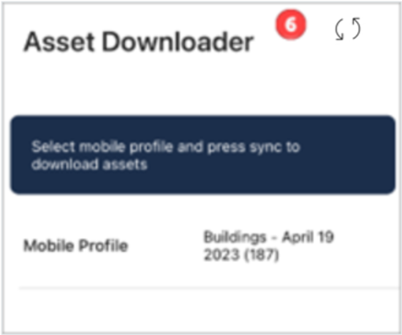Click the dark blue instruction banner
This screenshot has width=402, height=335.
point(202,155)
